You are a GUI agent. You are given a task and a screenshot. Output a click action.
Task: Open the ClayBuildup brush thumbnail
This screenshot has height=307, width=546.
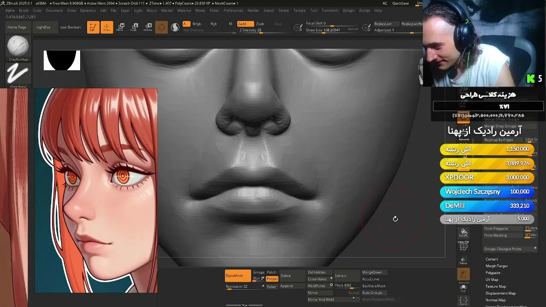click(18, 48)
